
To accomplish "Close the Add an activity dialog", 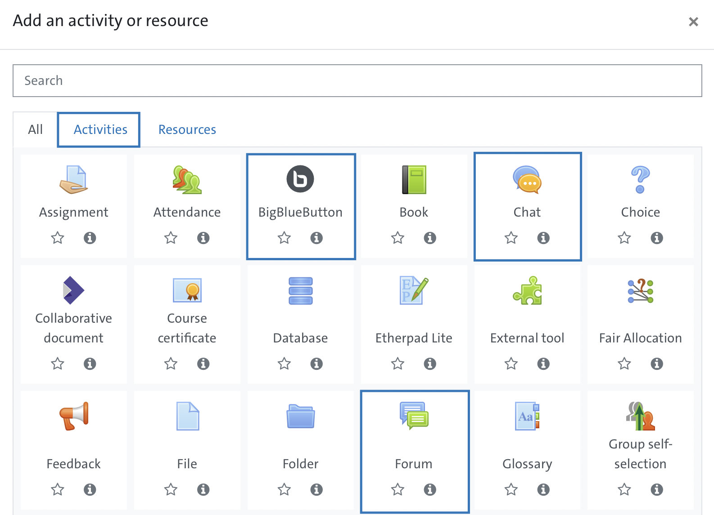I will pyautogui.click(x=693, y=22).
